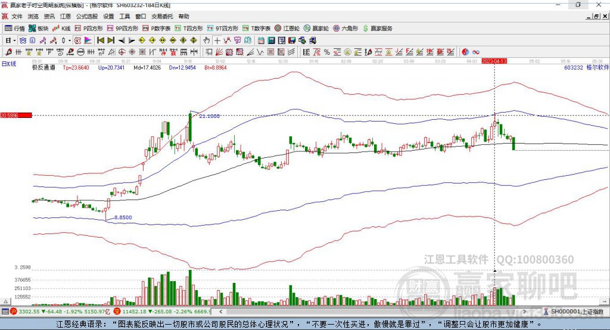Jump to first bar icon
The height and width of the screenshot is (330, 610).
[x=100, y=41]
